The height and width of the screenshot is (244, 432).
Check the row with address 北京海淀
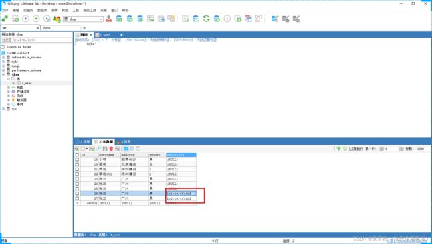(x=77, y=164)
